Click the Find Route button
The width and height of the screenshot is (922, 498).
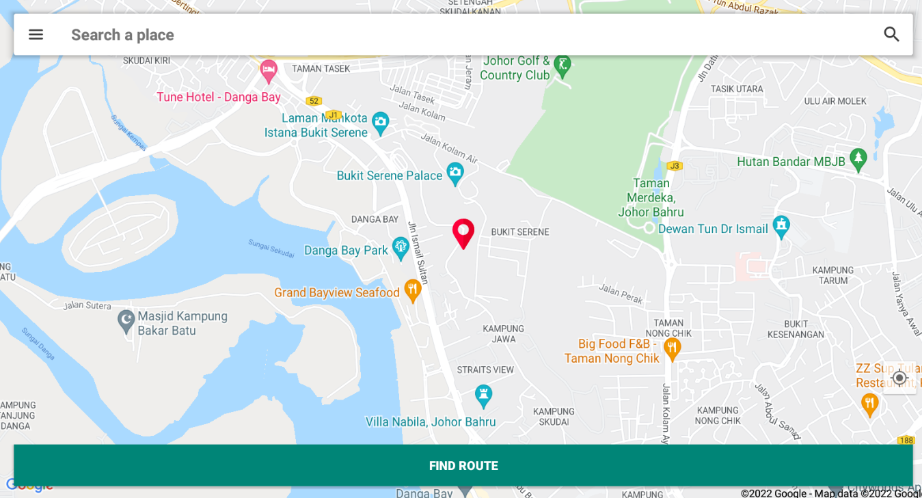463,466
